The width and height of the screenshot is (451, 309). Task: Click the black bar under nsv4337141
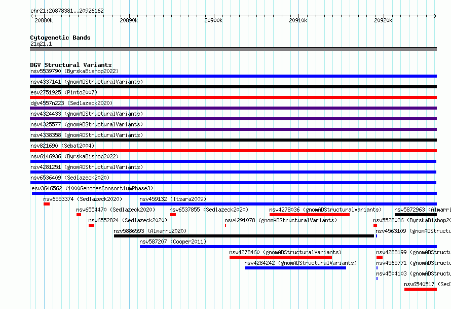(x=233, y=87)
